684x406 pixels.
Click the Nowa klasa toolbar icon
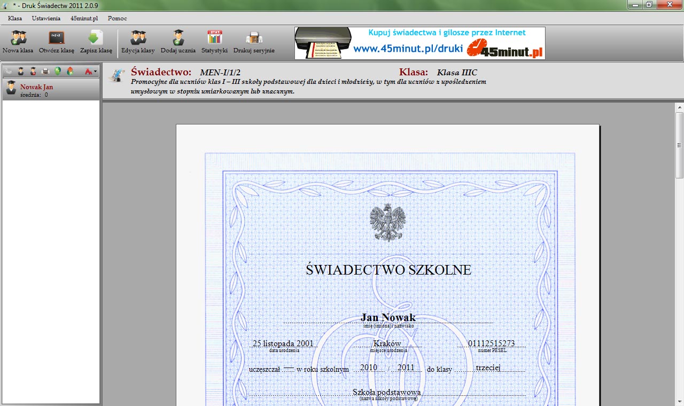pyautogui.click(x=18, y=42)
